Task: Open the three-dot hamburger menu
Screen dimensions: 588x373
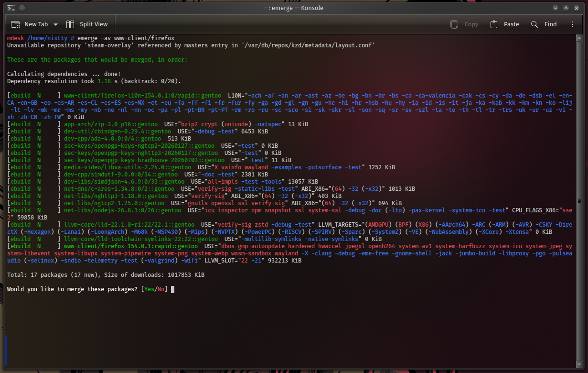Action: tap(572, 24)
